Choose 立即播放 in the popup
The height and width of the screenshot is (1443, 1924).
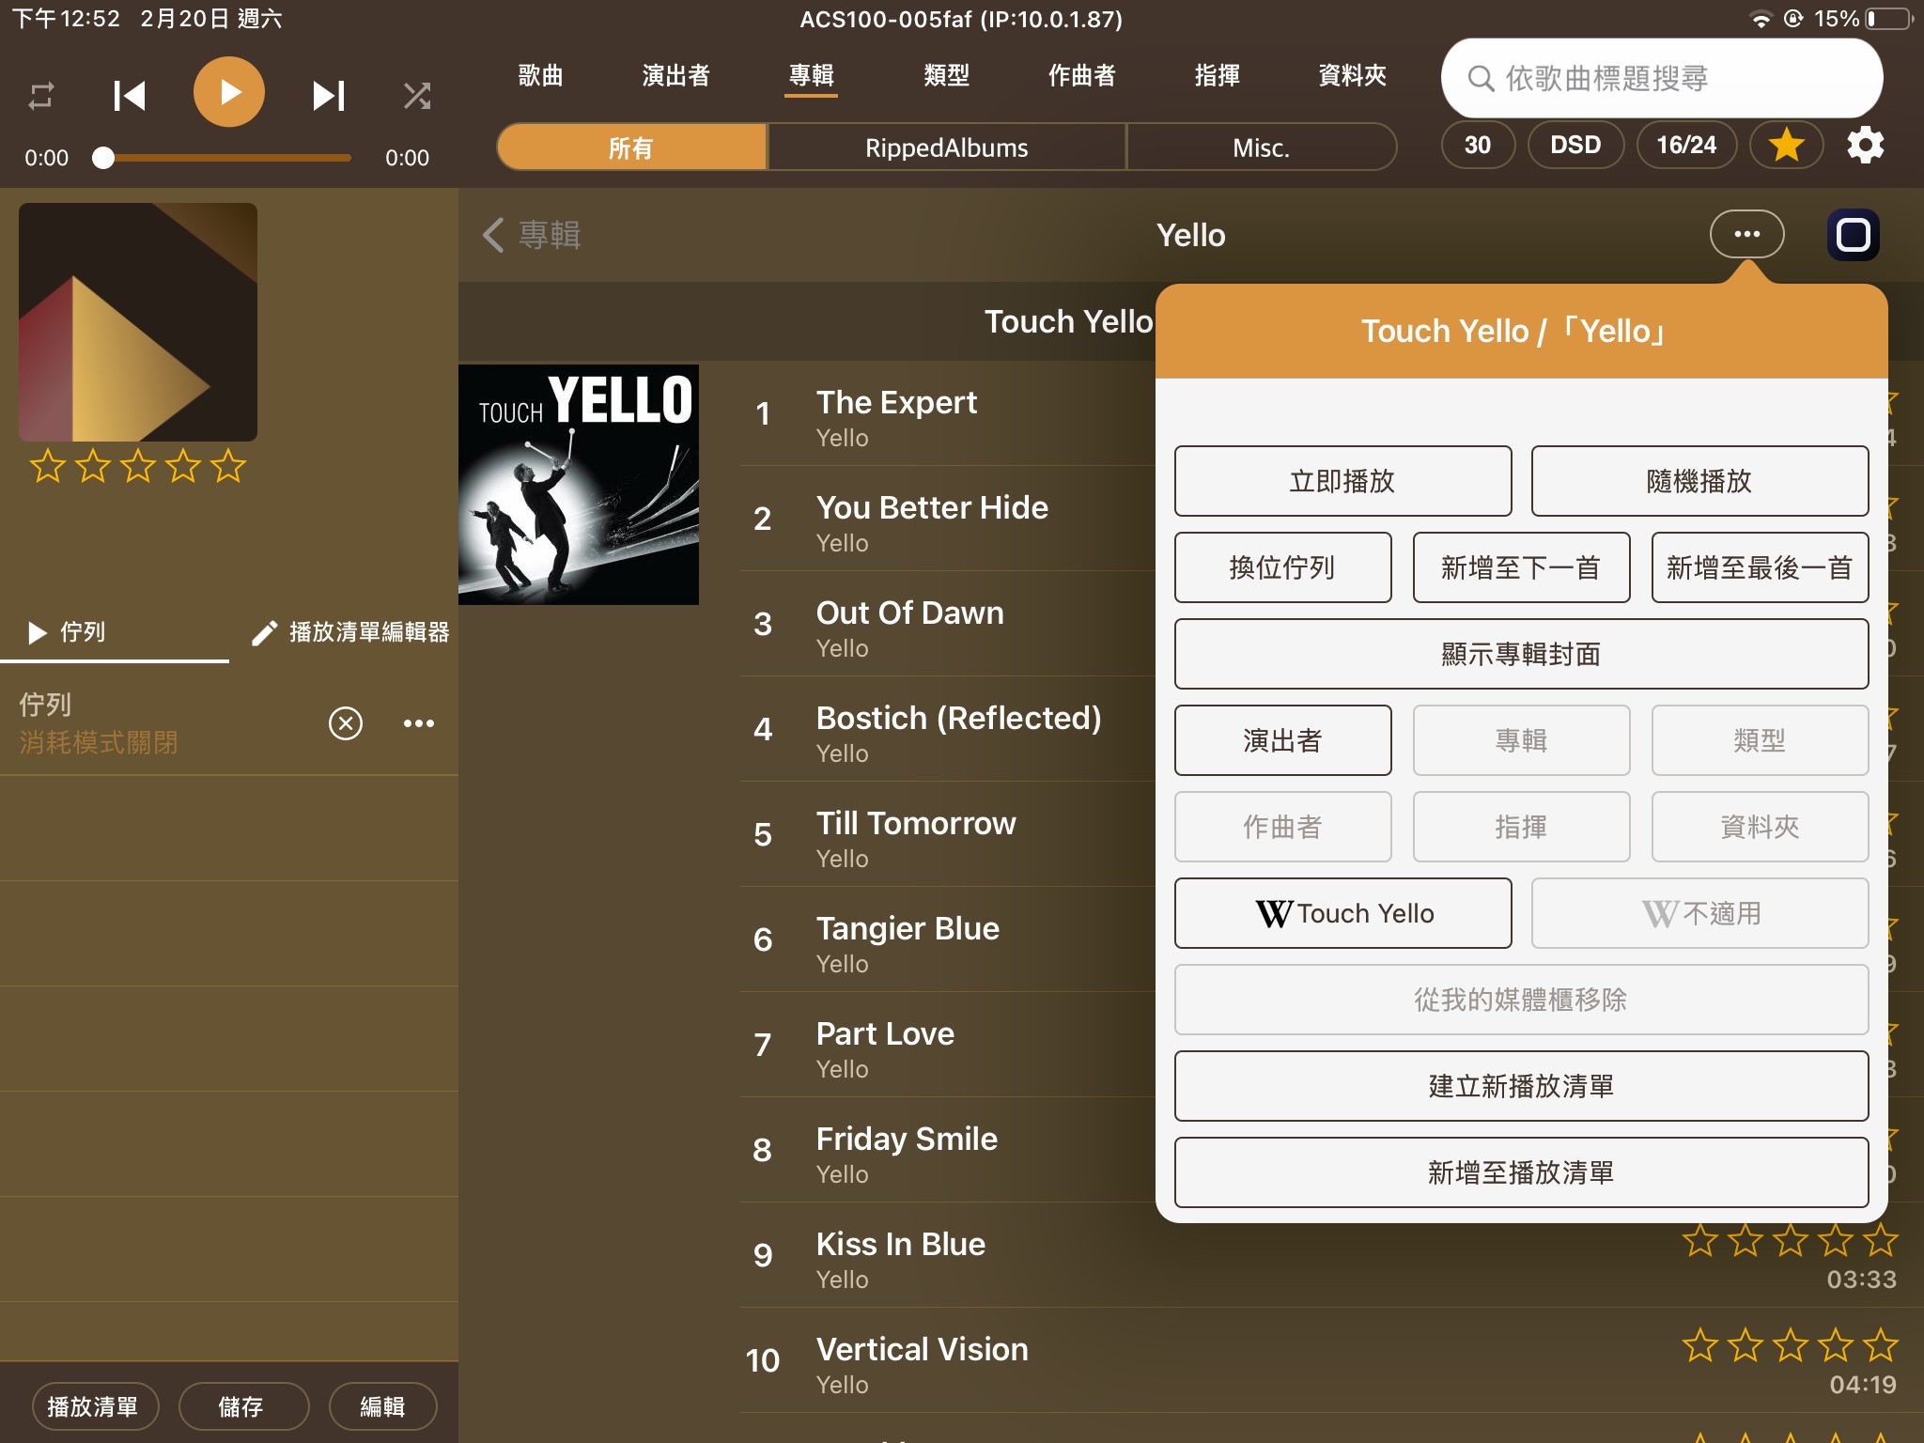[x=1342, y=481]
